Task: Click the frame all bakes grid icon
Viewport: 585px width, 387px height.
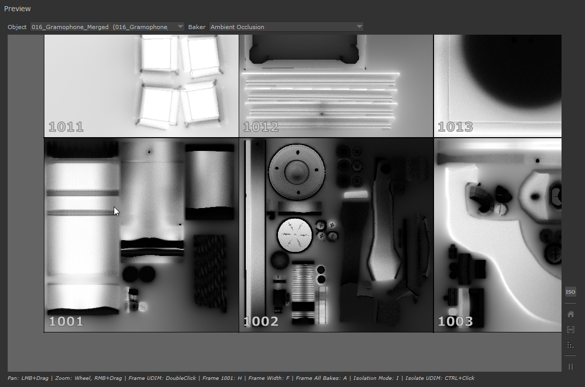Action: pyautogui.click(x=570, y=345)
